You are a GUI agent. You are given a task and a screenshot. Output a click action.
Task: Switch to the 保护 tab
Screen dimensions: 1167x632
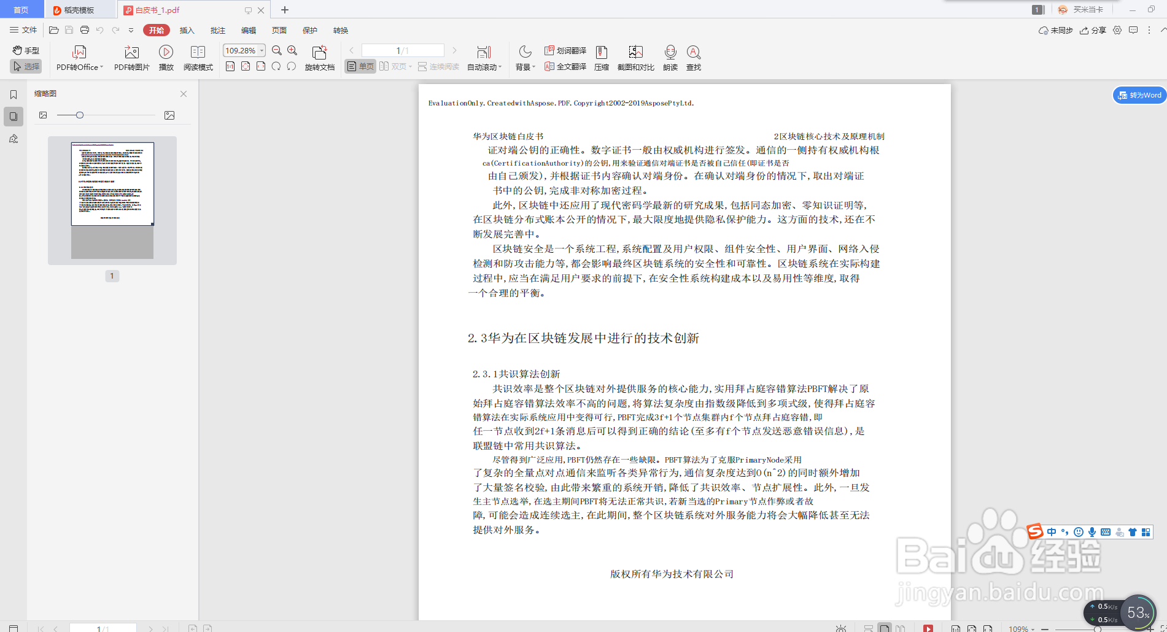pos(309,30)
